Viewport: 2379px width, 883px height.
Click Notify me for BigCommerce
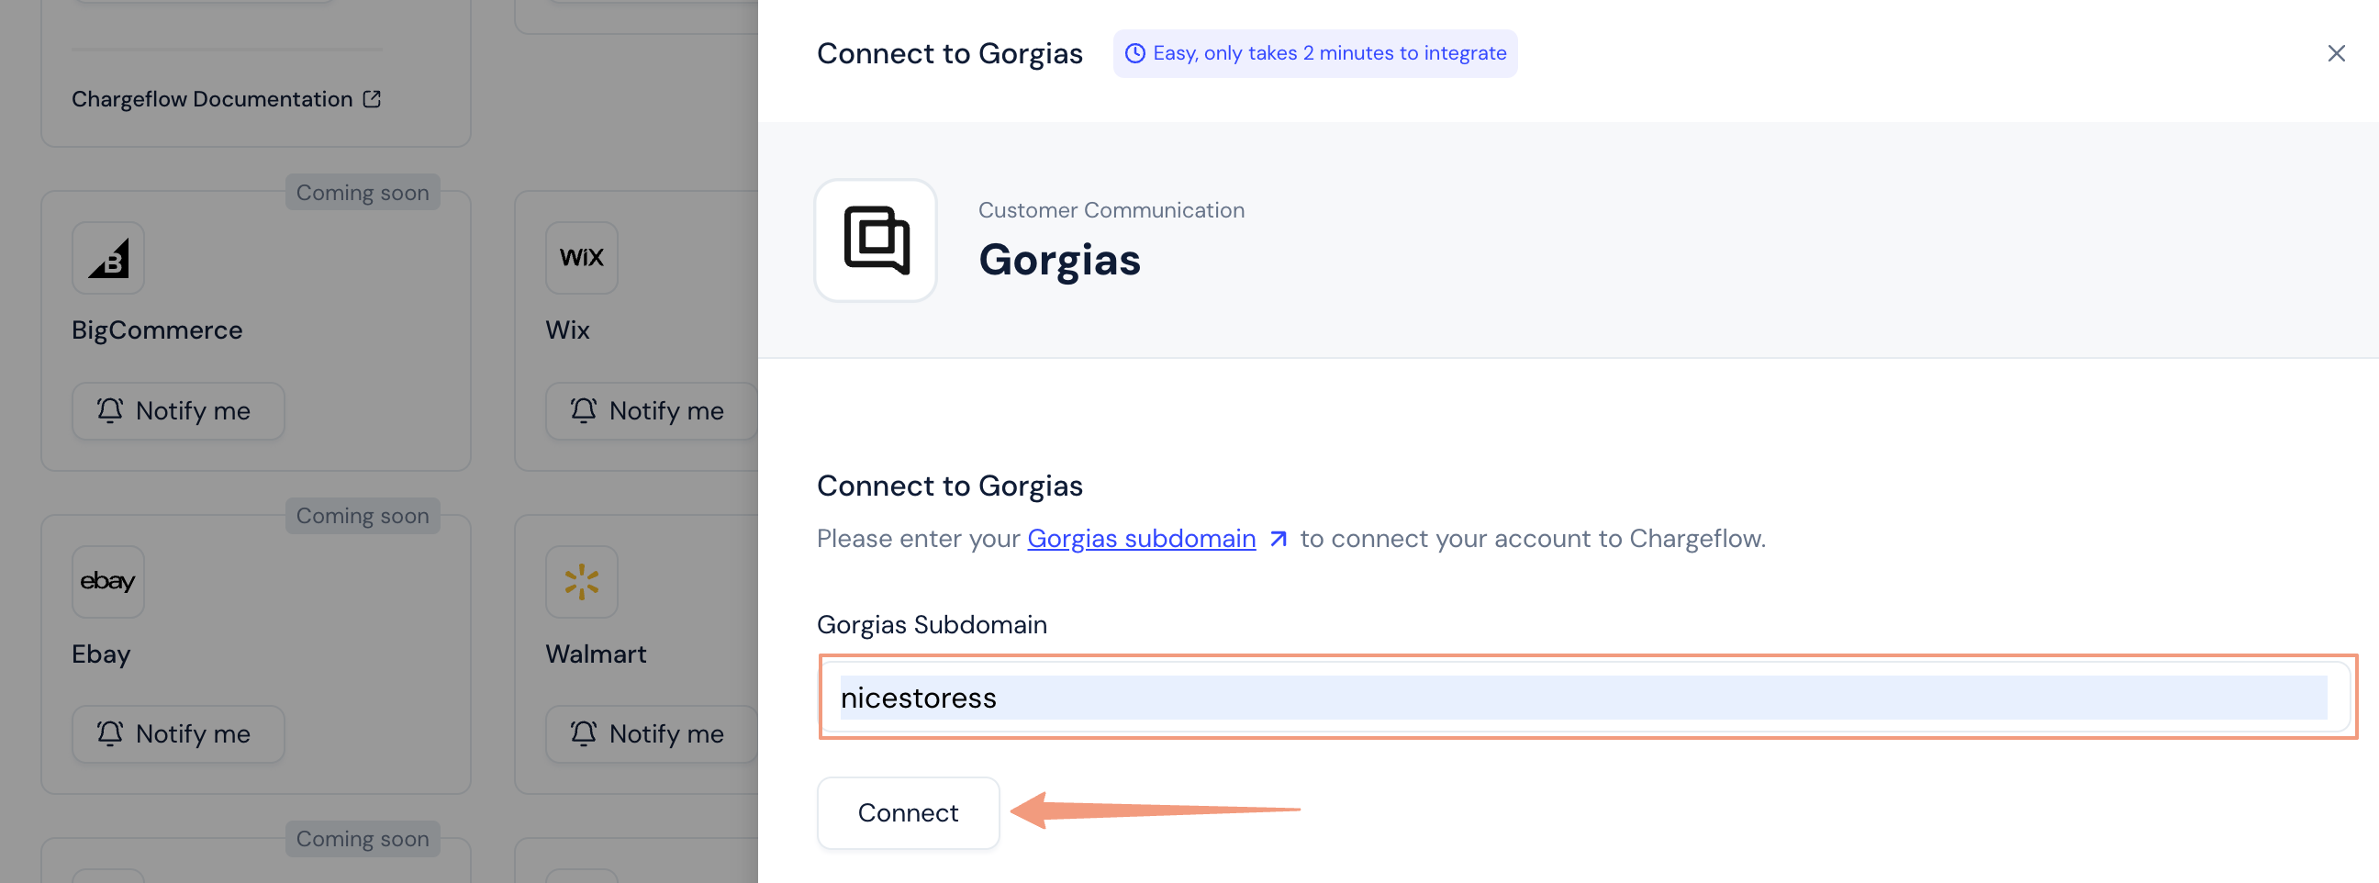coord(178,411)
